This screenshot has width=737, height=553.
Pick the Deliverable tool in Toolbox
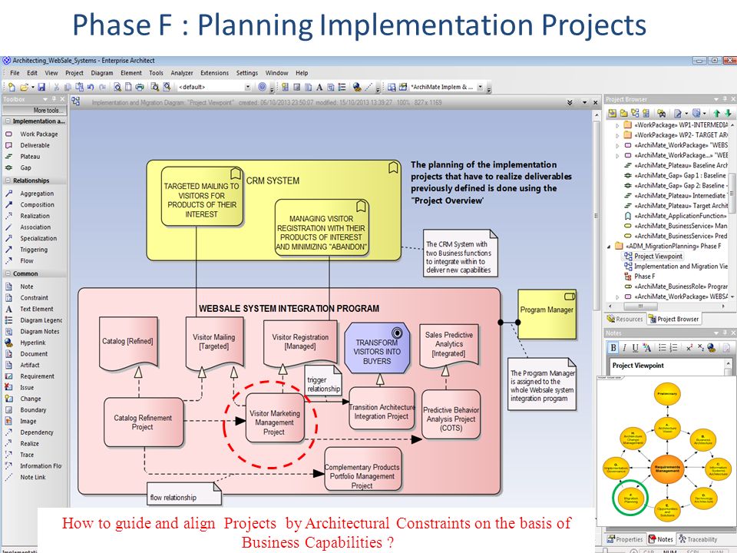click(33, 145)
